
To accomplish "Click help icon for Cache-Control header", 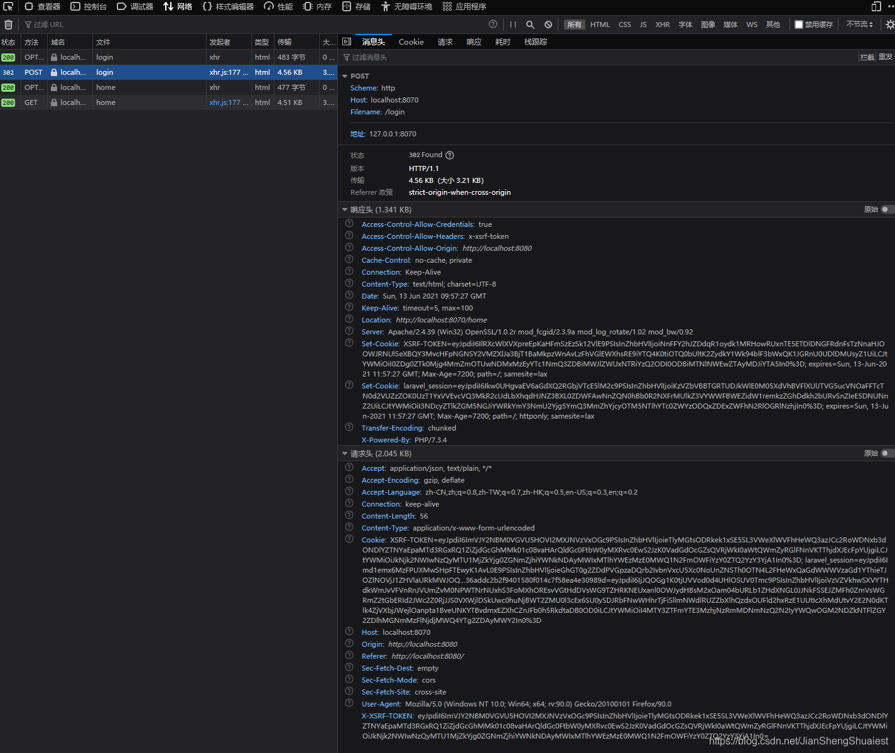I will [x=349, y=260].
